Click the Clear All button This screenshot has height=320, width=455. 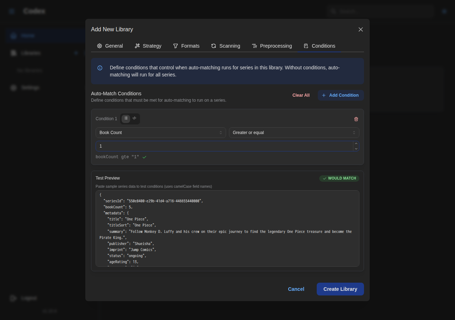(301, 95)
